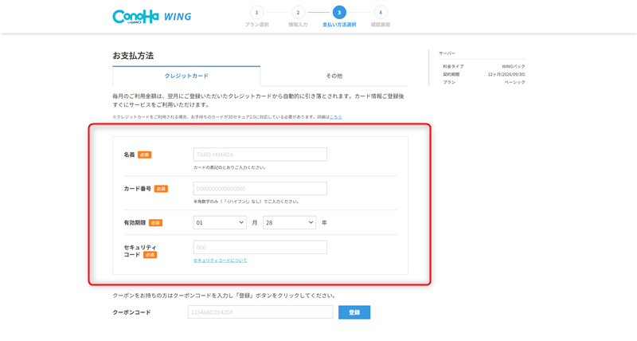Click the ConoHa WING logo

tap(151, 16)
